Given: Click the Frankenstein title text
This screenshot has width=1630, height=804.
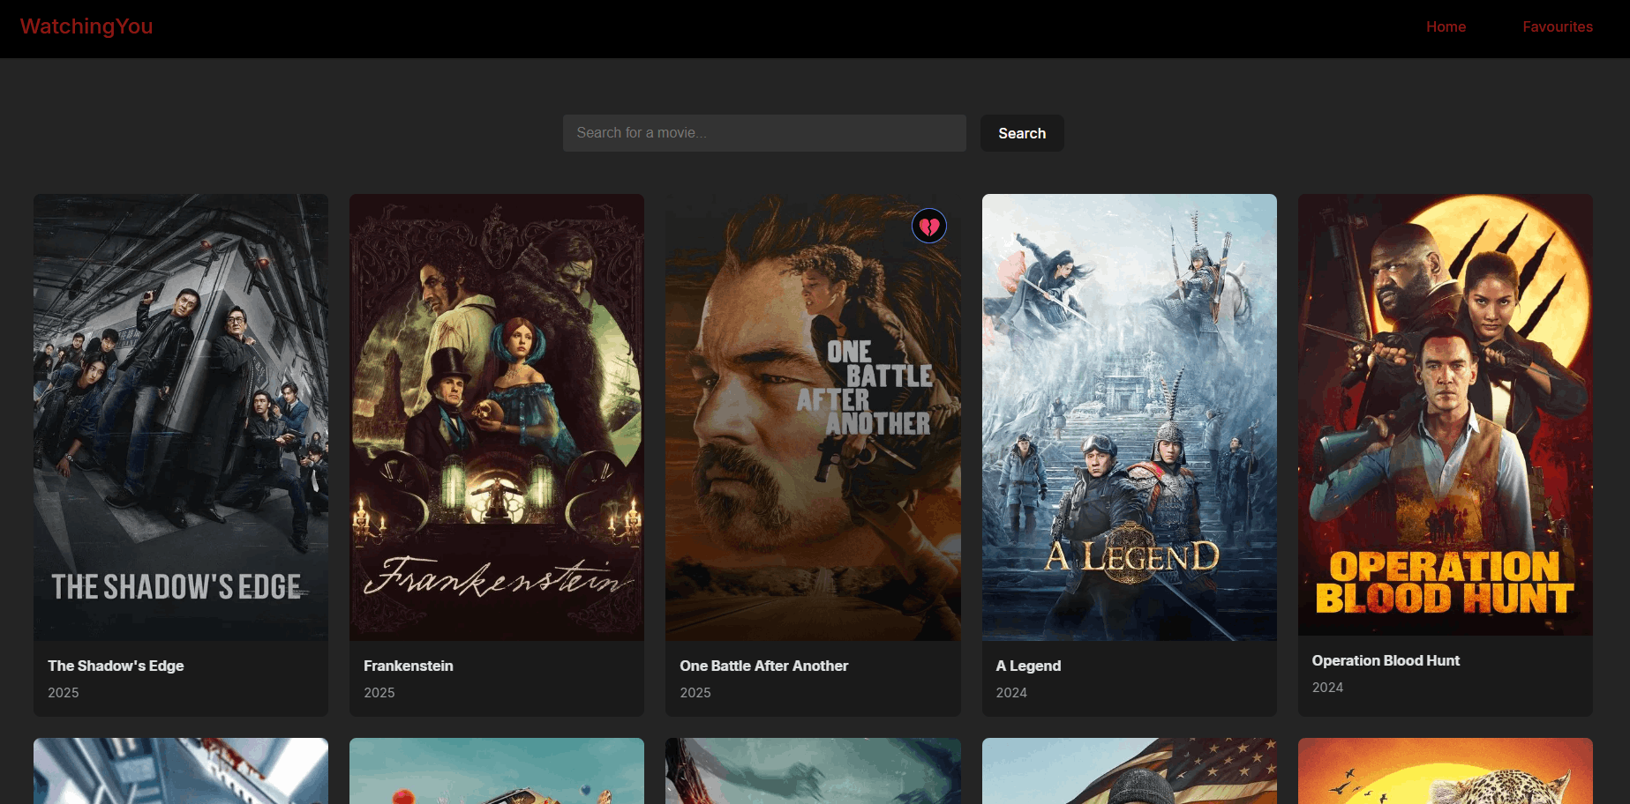Looking at the screenshot, I should pyautogui.click(x=409, y=666).
